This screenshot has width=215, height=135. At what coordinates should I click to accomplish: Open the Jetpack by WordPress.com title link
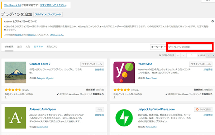point(157,109)
